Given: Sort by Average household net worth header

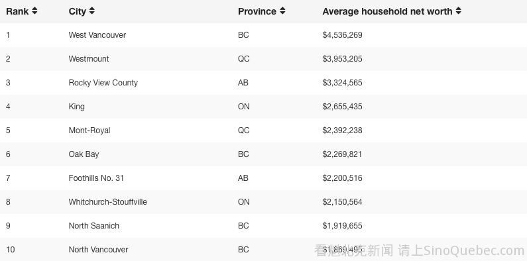Looking at the screenshot, I should point(387,11).
